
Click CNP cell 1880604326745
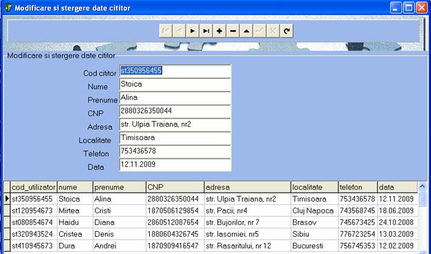[x=175, y=234]
